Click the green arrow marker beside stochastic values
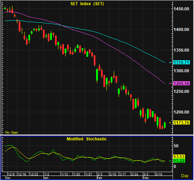Viewport: 194px width, 181px height. [x=170, y=161]
